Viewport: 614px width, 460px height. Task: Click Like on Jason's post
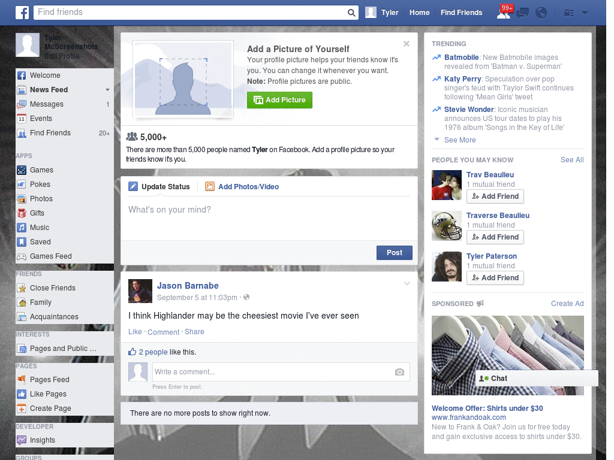pos(135,332)
